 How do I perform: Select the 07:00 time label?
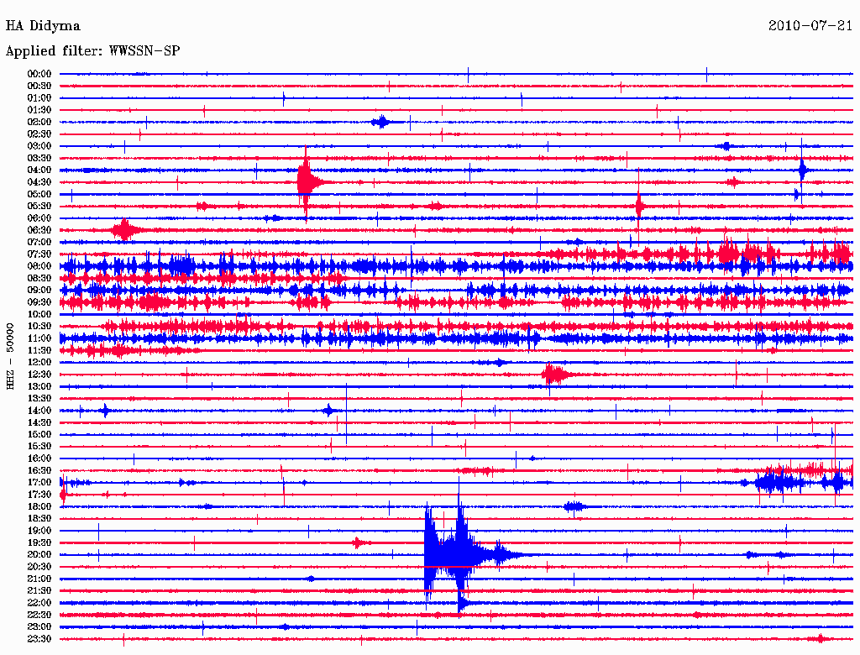click(39, 243)
